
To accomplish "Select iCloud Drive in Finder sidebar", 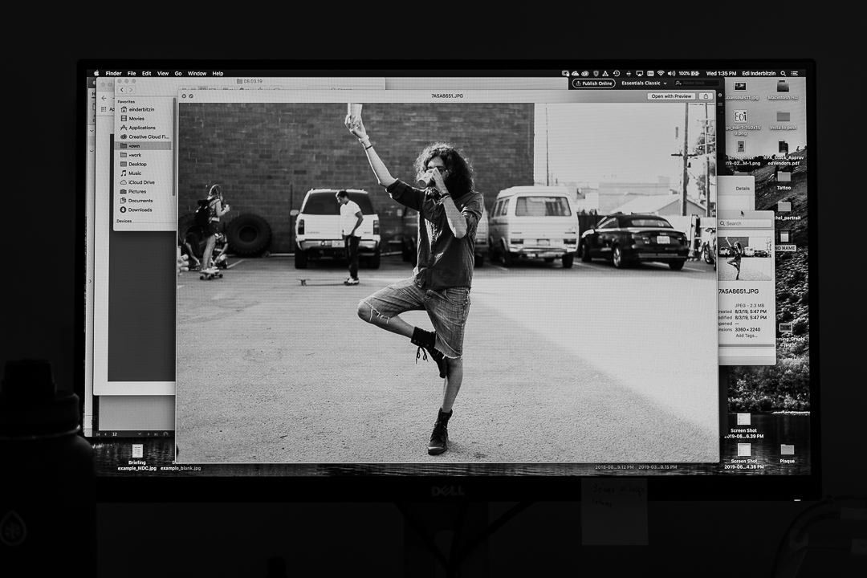I will point(141,182).
